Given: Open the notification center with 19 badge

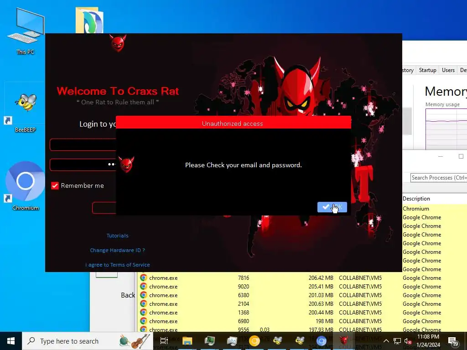Looking at the screenshot, I should [x=453, y=342].
